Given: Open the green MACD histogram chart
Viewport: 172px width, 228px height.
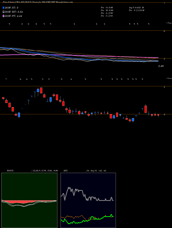Looking at the screenshot, I should [x=29, y=200].
